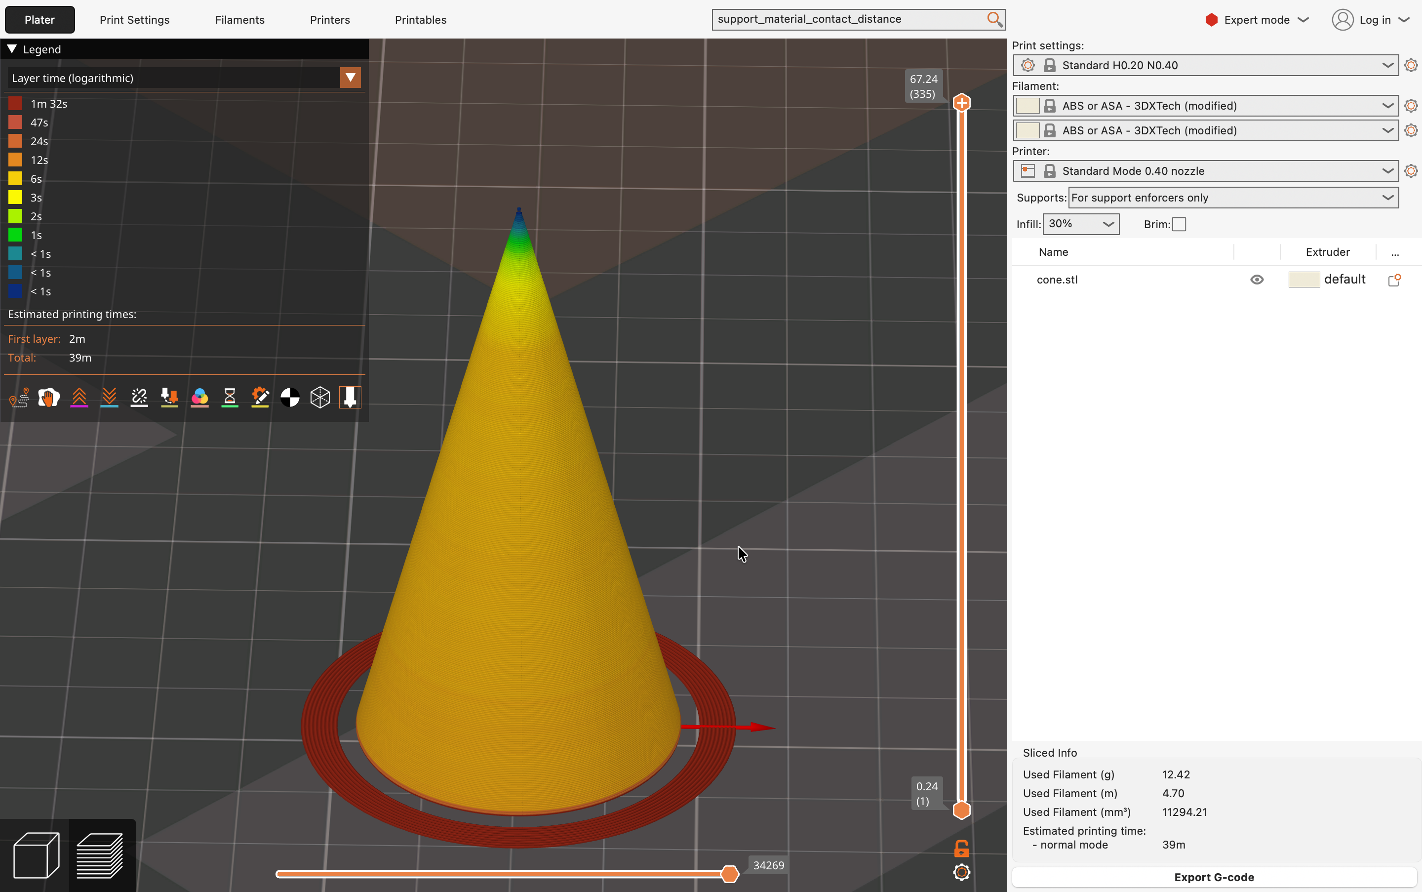Toggle deretractions down-chevrons icon
The width and height of the screenshot is (1422, 892).
[x=109, y=398]
